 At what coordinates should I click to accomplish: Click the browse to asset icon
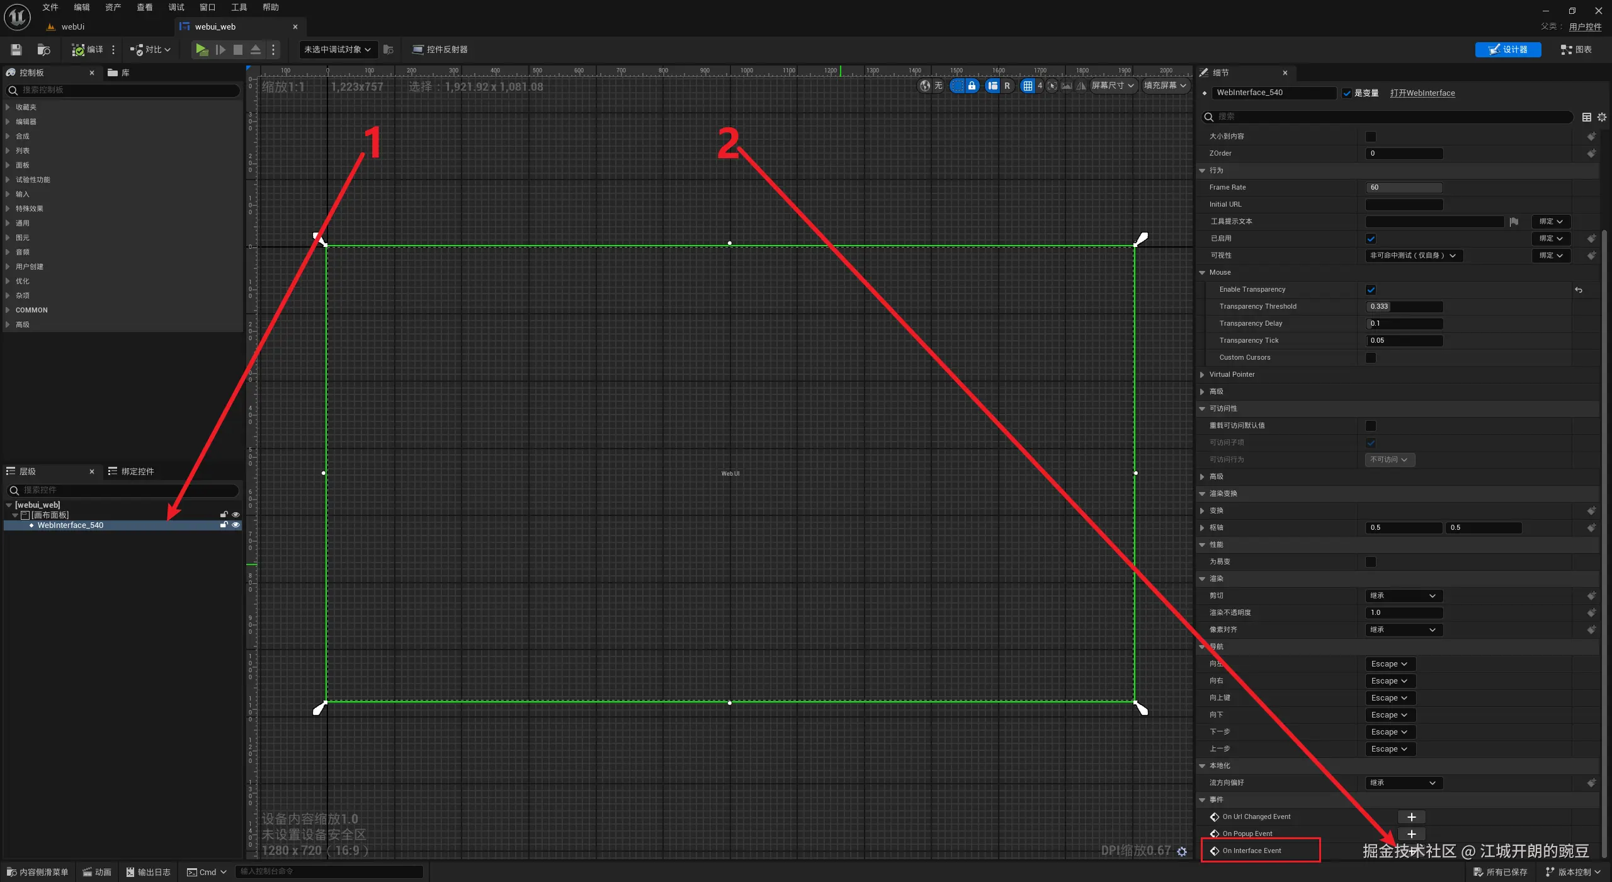(43, 50)
